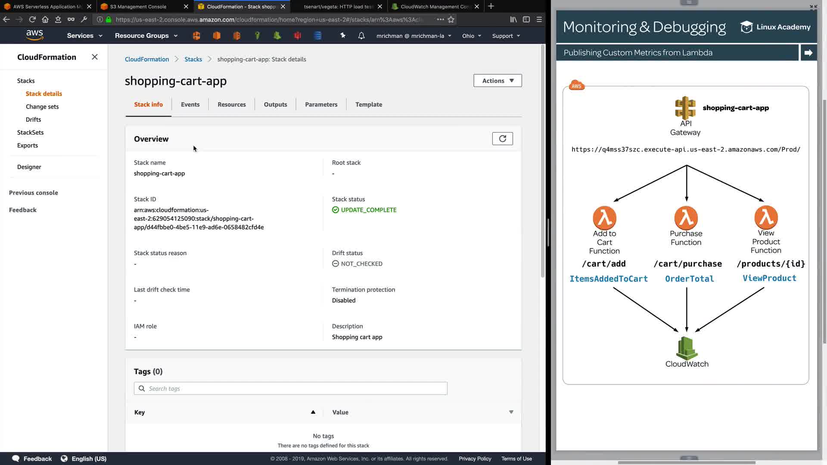This screenshot has width=827, height=465.
Task: Open the Ohio region selector
Action: tap(471, 36)
